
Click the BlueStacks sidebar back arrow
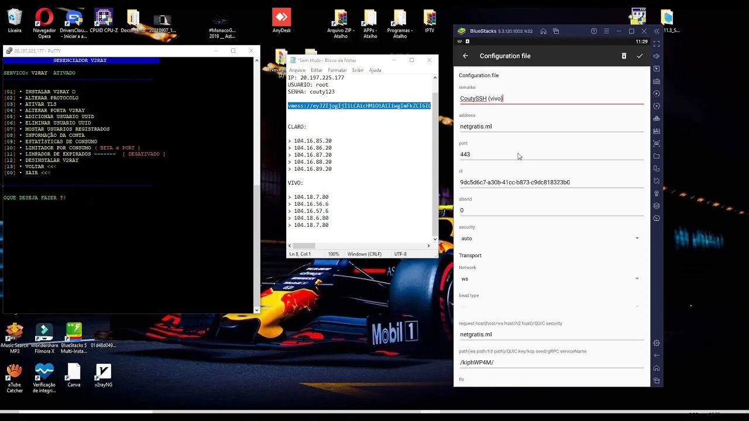pos(657,356)
